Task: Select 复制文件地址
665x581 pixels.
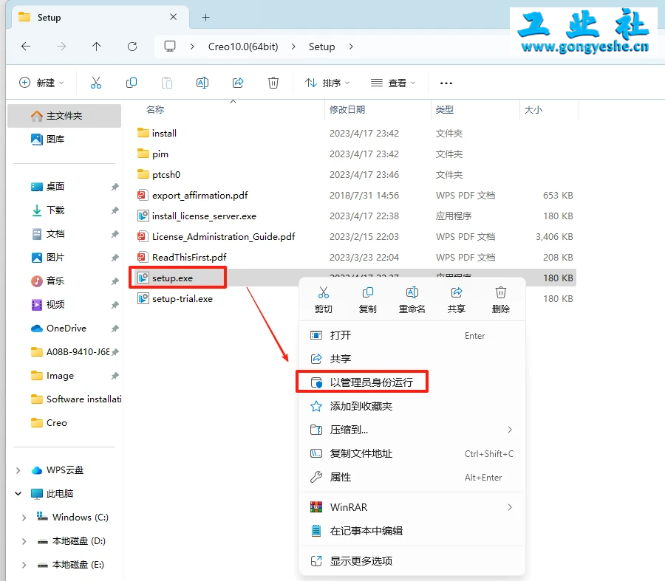Action: coord(412,453)
